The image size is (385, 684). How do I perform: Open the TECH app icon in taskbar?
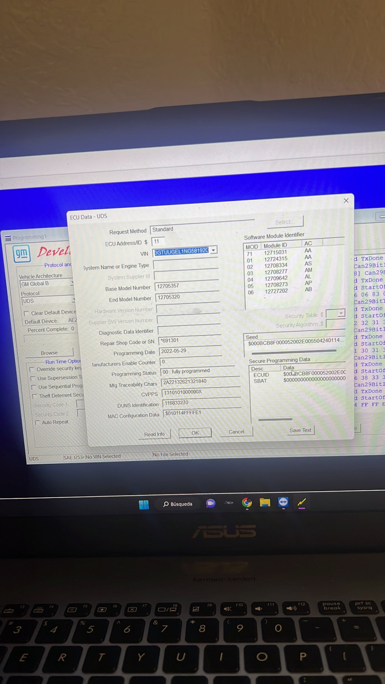(229, 503)
